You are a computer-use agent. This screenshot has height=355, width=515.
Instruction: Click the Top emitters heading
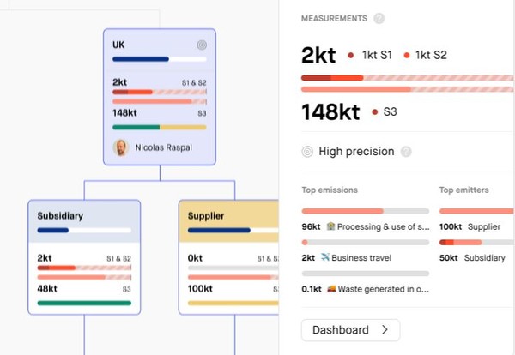464,190
